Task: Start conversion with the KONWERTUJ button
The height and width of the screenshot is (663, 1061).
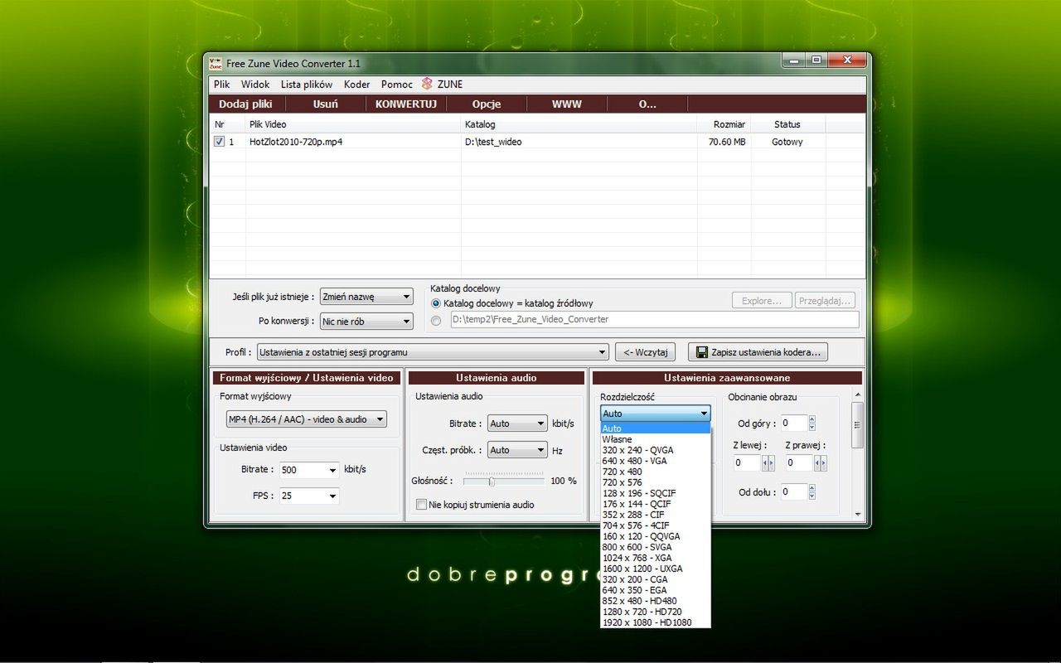Action: point(406,104)
